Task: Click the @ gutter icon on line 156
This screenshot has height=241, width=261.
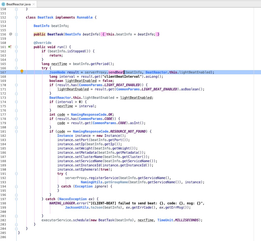Action: tap(11, 34)
